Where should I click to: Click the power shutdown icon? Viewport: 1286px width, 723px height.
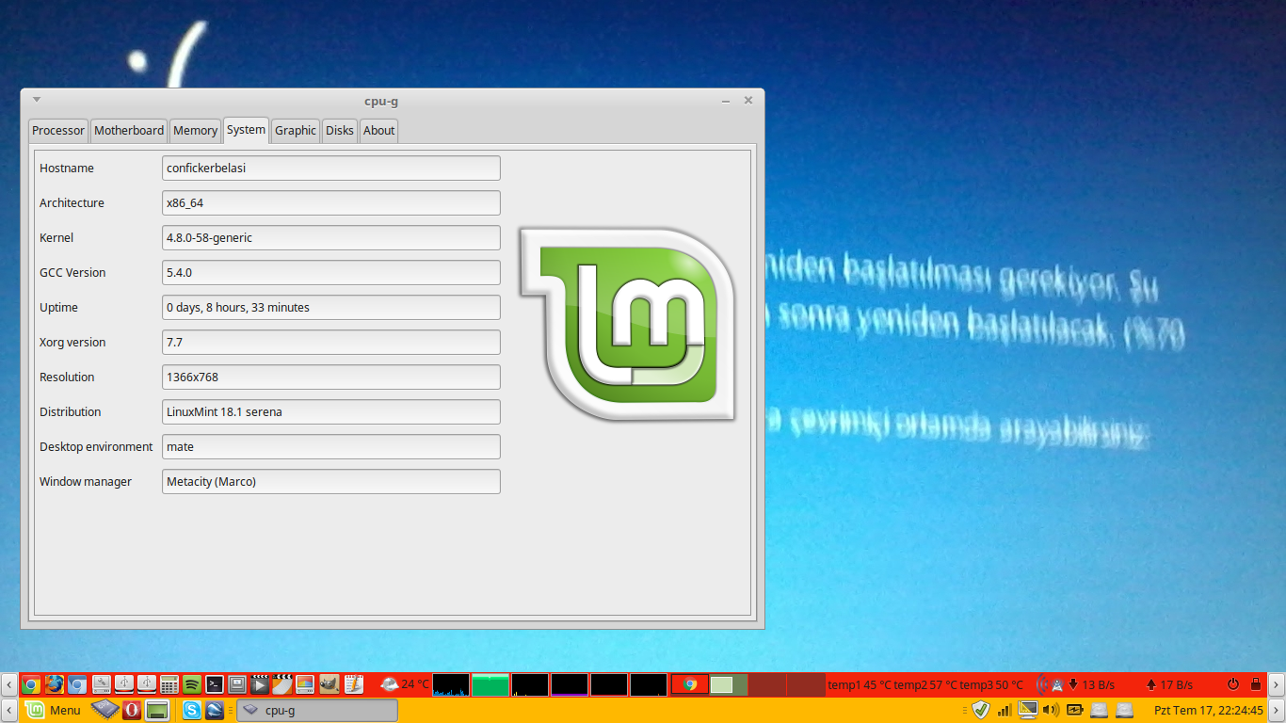tap(1233, 684)
